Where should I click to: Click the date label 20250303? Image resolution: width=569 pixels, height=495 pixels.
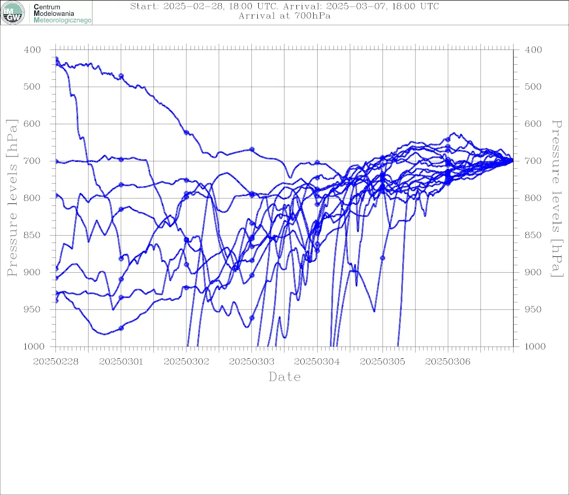[252, 362]
